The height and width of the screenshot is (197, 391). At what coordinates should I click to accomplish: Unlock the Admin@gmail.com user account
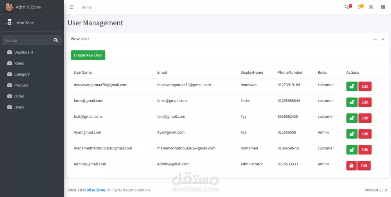[352, 166]
